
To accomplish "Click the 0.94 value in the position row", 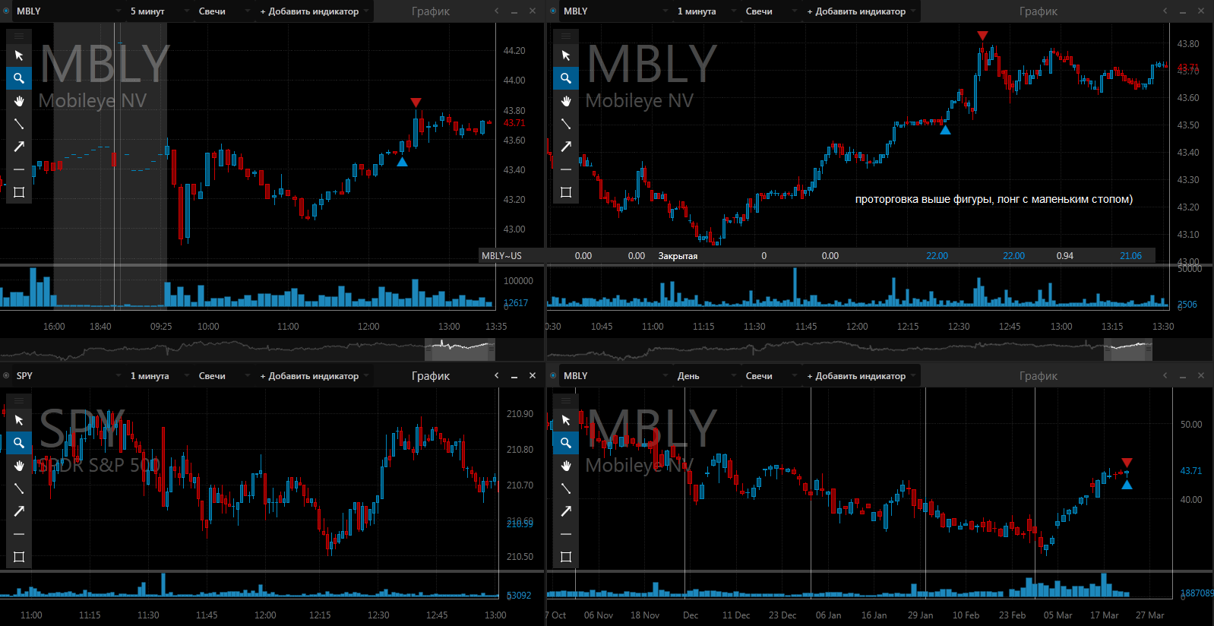I will click(1064, 256).
